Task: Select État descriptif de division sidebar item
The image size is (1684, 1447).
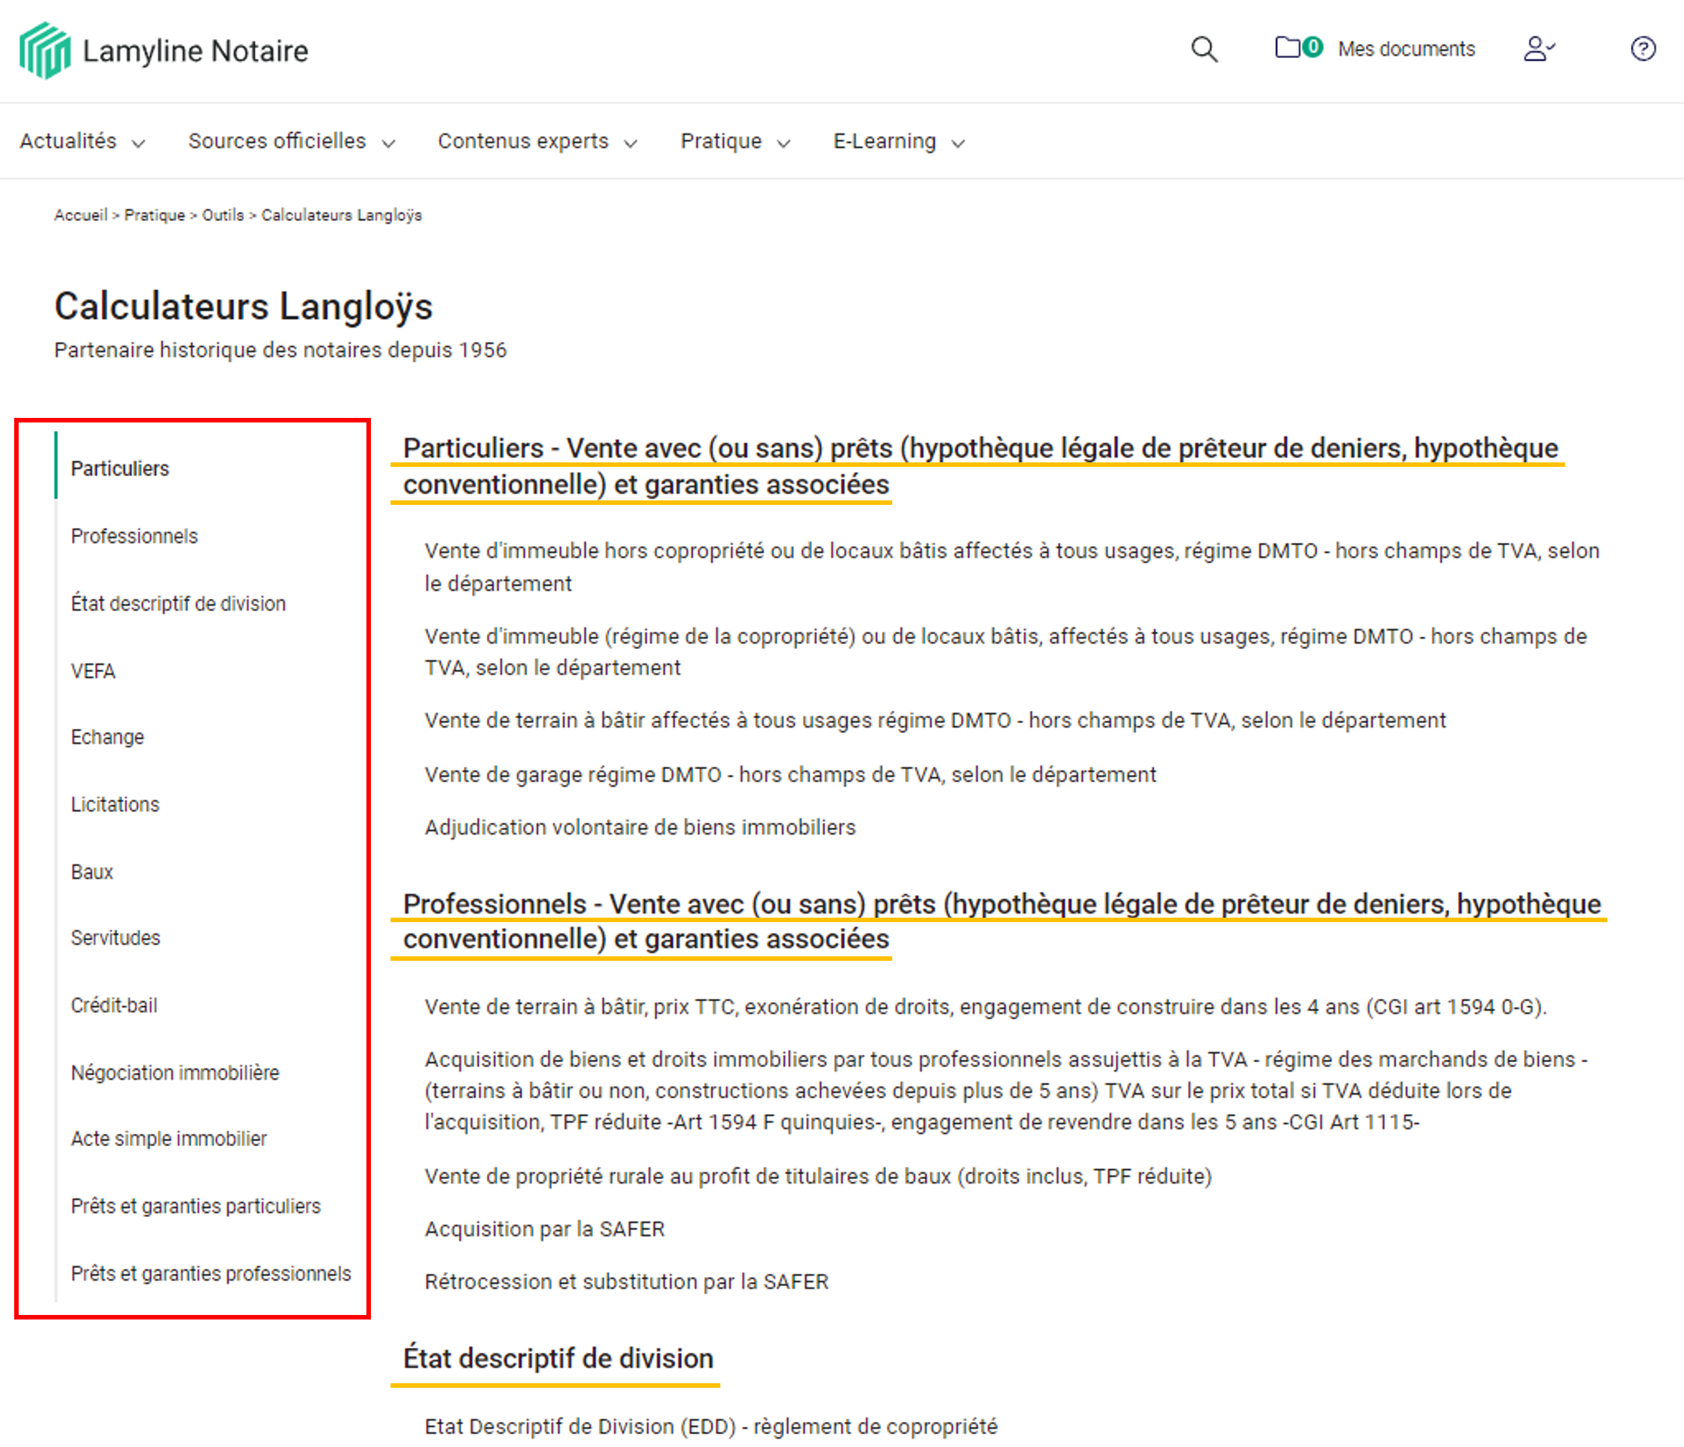Action: (x=178, y=603)
